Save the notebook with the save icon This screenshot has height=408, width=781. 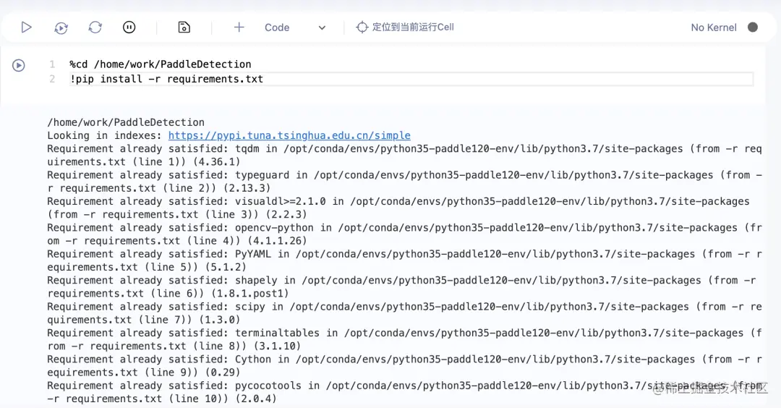tap(184, 27)
